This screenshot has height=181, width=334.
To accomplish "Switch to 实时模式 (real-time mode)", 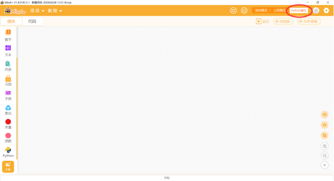I will coord(261,11).
